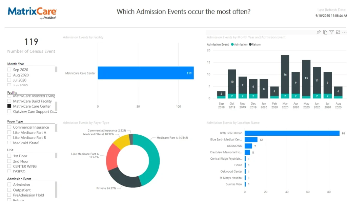Click the dark Return legend marker
Viewport: 347px width, 202px height.
(x=250, y=45)
